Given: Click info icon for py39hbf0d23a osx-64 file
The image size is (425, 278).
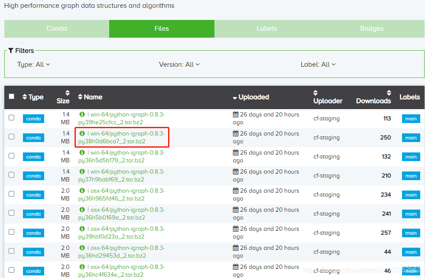Looking at the screenshot, I should coord(82,229).
